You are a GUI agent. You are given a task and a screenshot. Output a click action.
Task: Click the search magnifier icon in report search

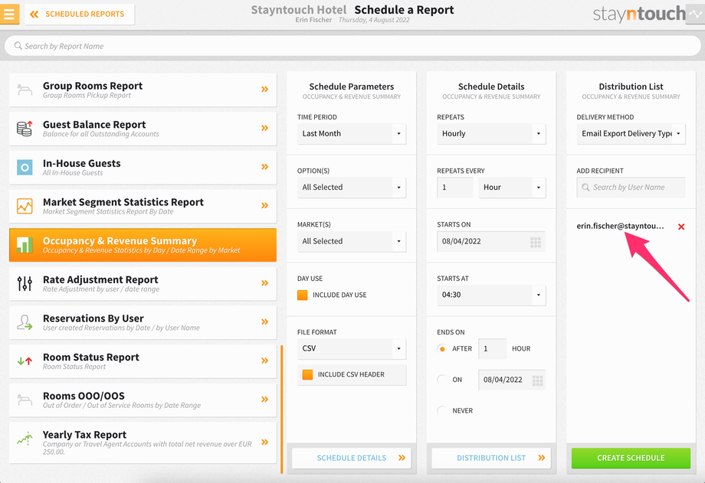[18, 46]
